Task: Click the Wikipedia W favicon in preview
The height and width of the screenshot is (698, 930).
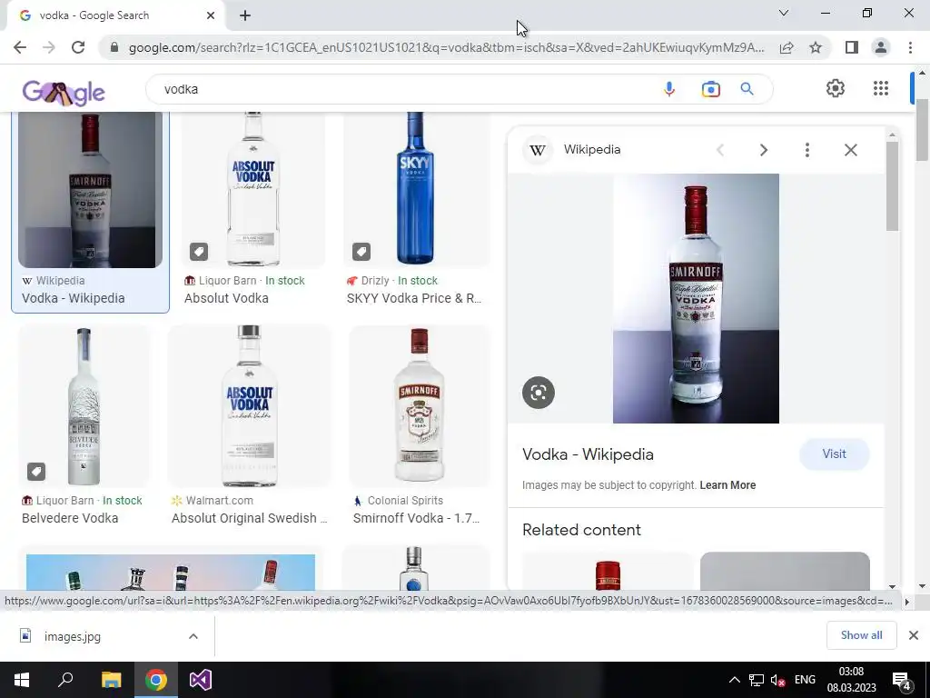Action: point(538,150)
